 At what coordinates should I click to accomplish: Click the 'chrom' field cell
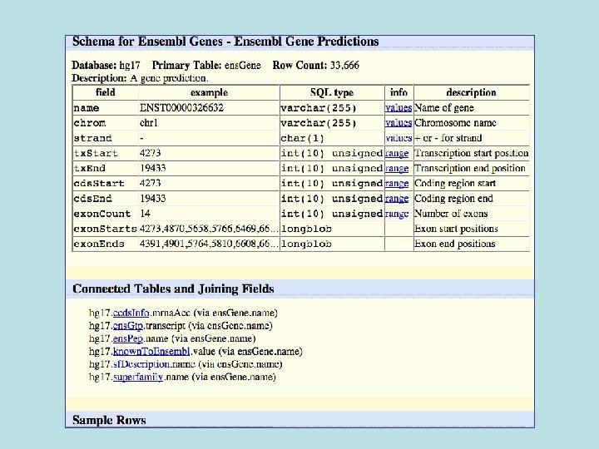click(x=106, y=123)
